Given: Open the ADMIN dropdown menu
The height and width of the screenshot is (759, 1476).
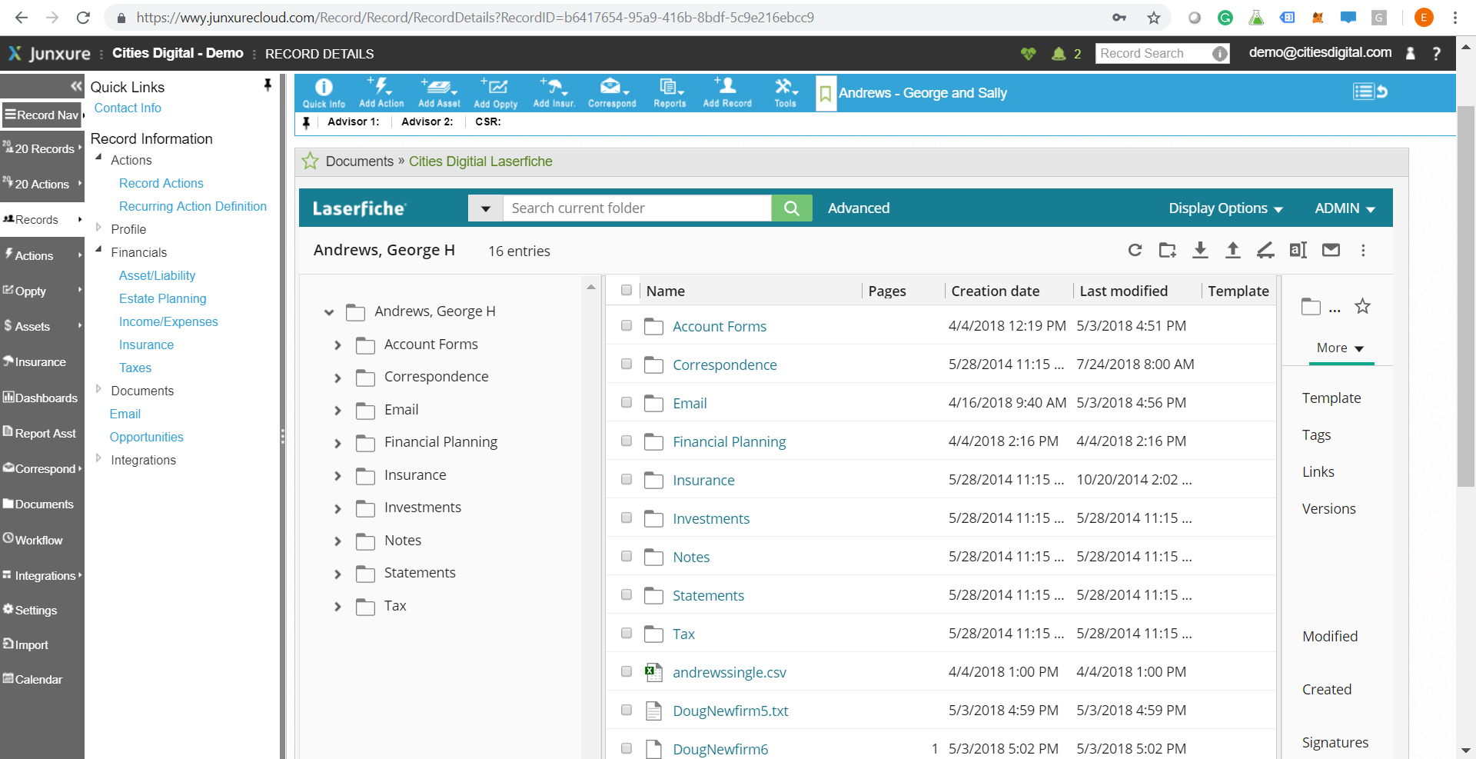Looking at the screenshot, I should 1345,208.
